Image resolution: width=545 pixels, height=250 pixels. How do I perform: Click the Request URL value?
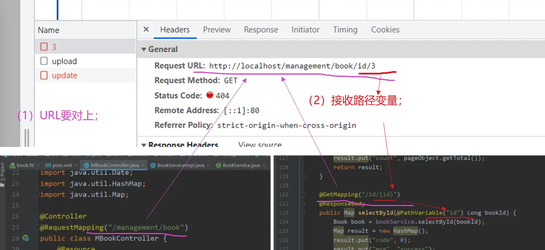pos(292,66)
